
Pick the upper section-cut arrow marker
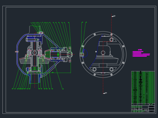[113, 16]
